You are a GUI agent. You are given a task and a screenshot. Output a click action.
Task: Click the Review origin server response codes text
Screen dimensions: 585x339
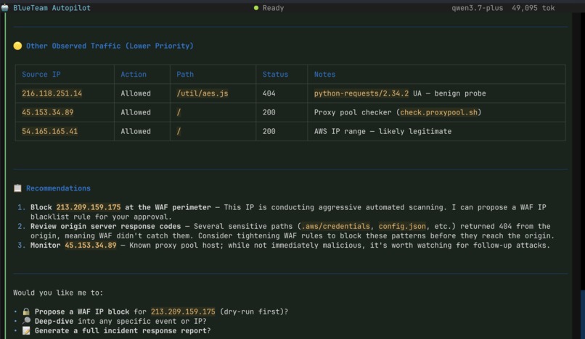point(105,226)
